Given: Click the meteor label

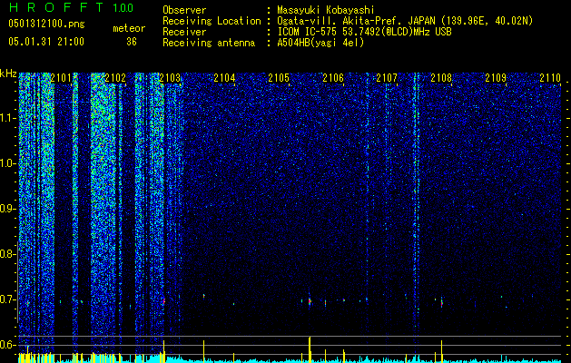Looking at the screenshot, I should 129,28.
